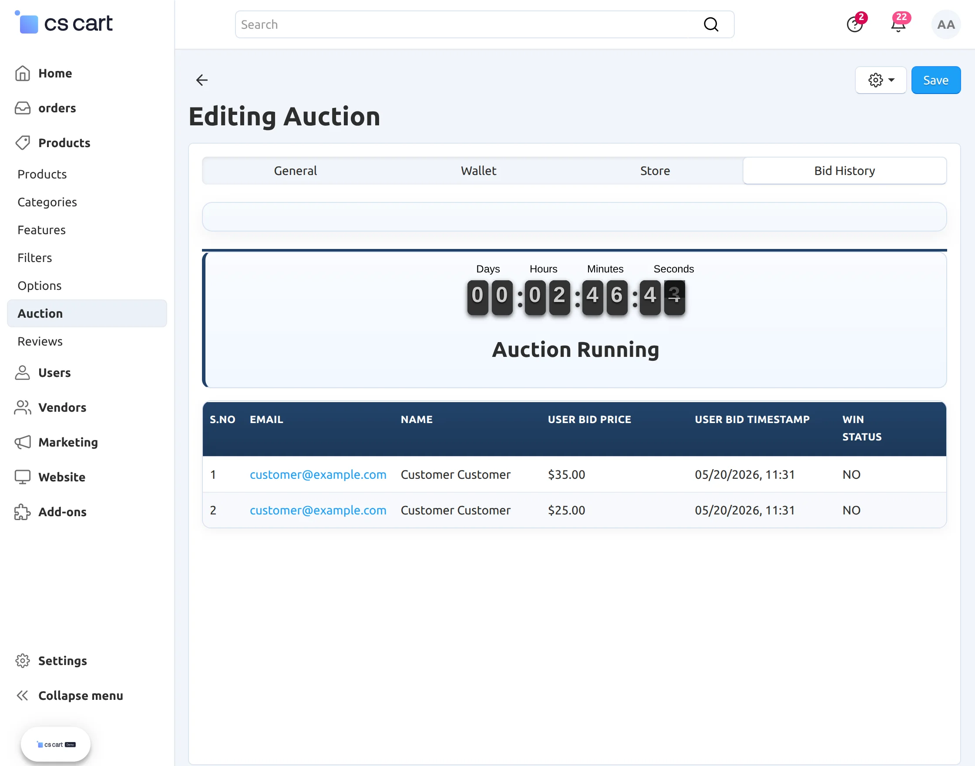975x766 pixels.
Task: Click the USER BID PRICE column header
Action: pos(589,419)
